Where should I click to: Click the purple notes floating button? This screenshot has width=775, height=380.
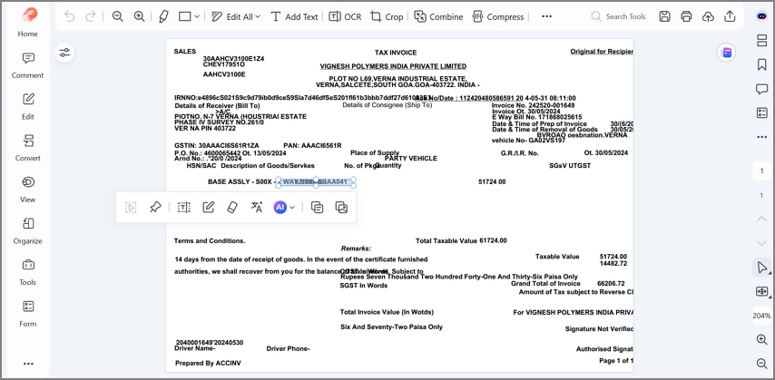727,53
